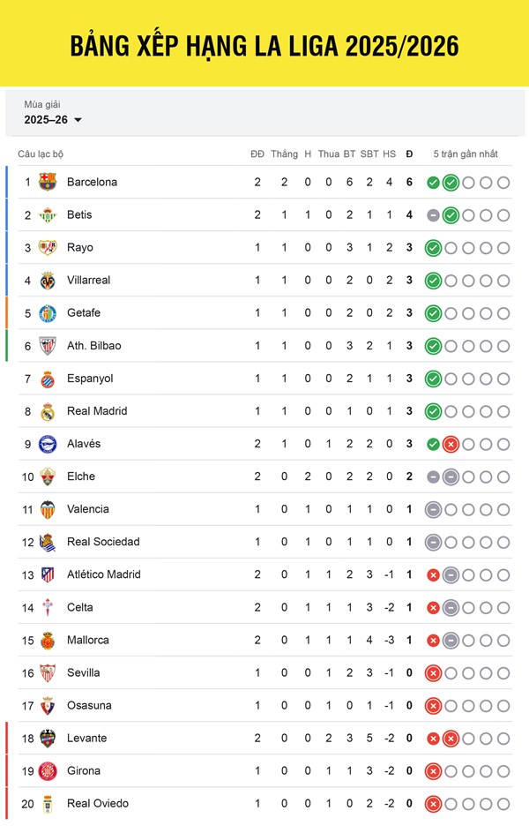Image resolution: width=529 pixels, height=833 pixels.
Task: Click the Valencia club crest icon
Action: point(48,509)
